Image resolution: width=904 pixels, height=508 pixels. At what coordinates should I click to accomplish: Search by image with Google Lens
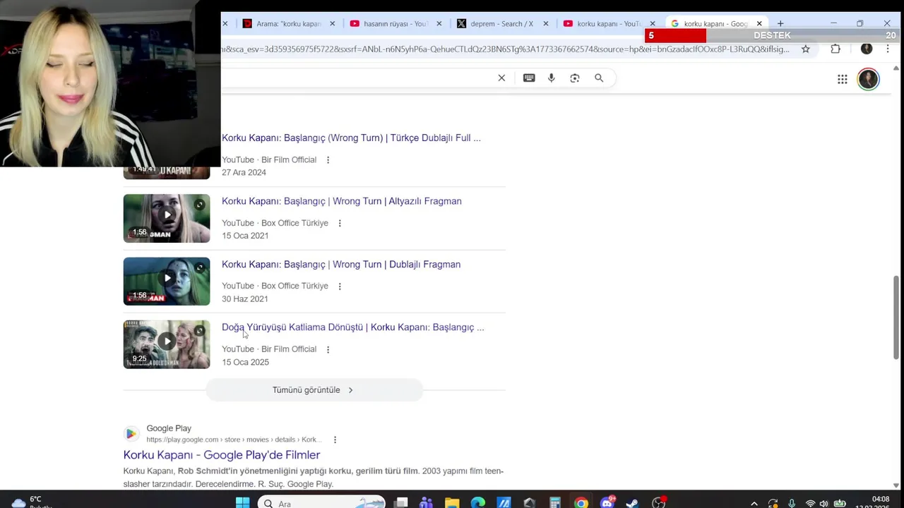pyautogui.click(x=575, y=78)
